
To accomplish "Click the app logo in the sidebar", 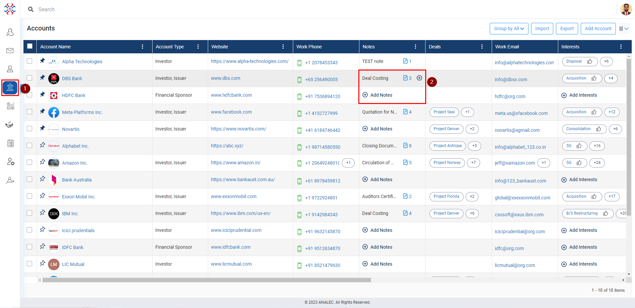I will point(10,9).
